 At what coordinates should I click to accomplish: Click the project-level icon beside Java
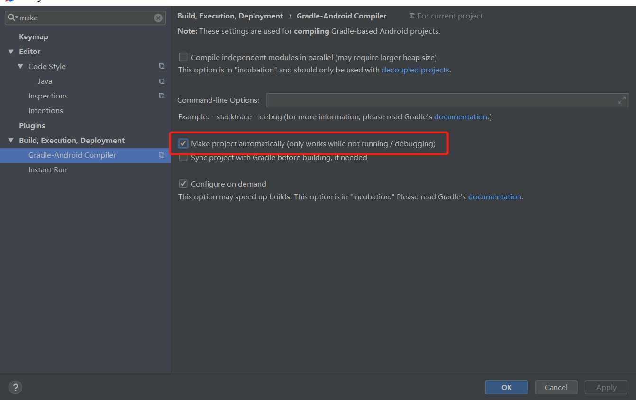tap(162, 81)
